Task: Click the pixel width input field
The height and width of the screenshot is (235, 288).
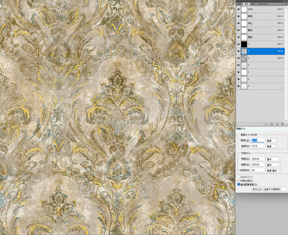Action: coord(258,140)
